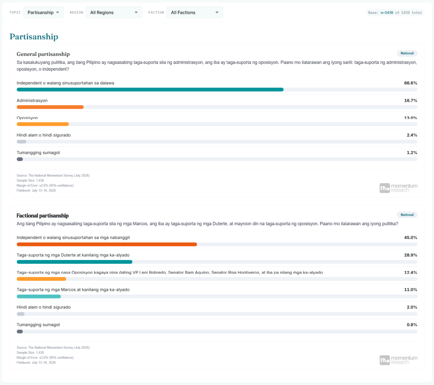Select the Factional partisanship card title
Viewport: 434px width, 385px height.
pos(43,215)
